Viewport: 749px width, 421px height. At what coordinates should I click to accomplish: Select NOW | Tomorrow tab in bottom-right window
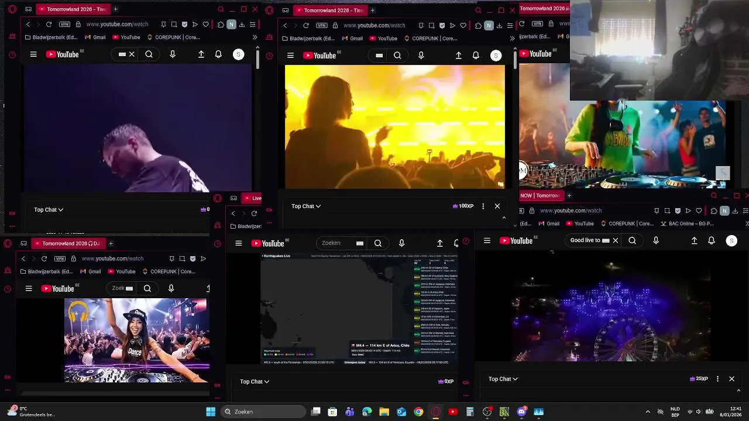[540, 195]
